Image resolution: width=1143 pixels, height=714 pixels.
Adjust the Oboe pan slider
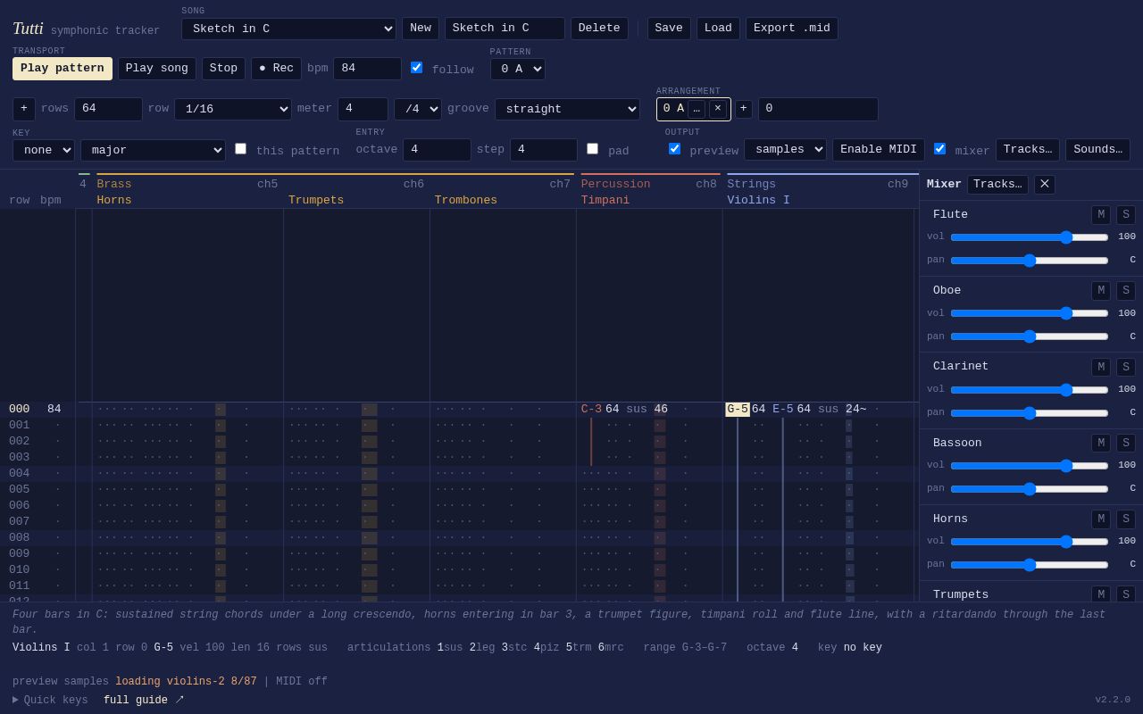pyautogui.click(x=1030, y=336)
